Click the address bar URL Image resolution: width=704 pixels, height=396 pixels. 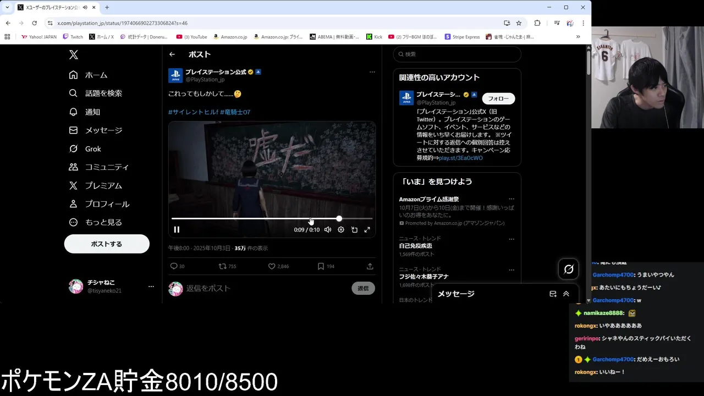(x=122, y=23)
